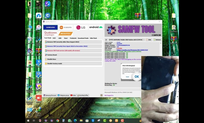Choose the Android brand section
The image size is (204, 123).
[96, 27]
